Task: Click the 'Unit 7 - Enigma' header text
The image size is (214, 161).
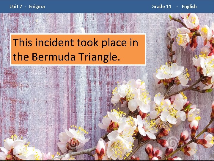Action: click(27, 7)
